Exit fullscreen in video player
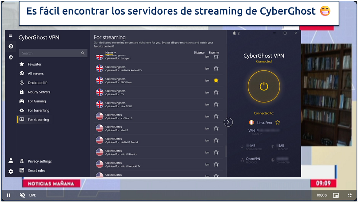 (350, 195)
